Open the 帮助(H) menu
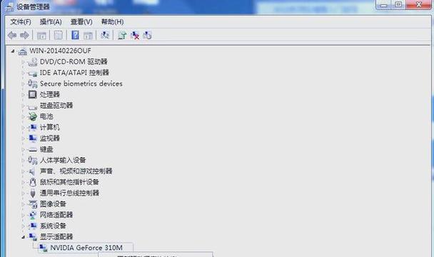434x257 pixels. pos(112,22)
